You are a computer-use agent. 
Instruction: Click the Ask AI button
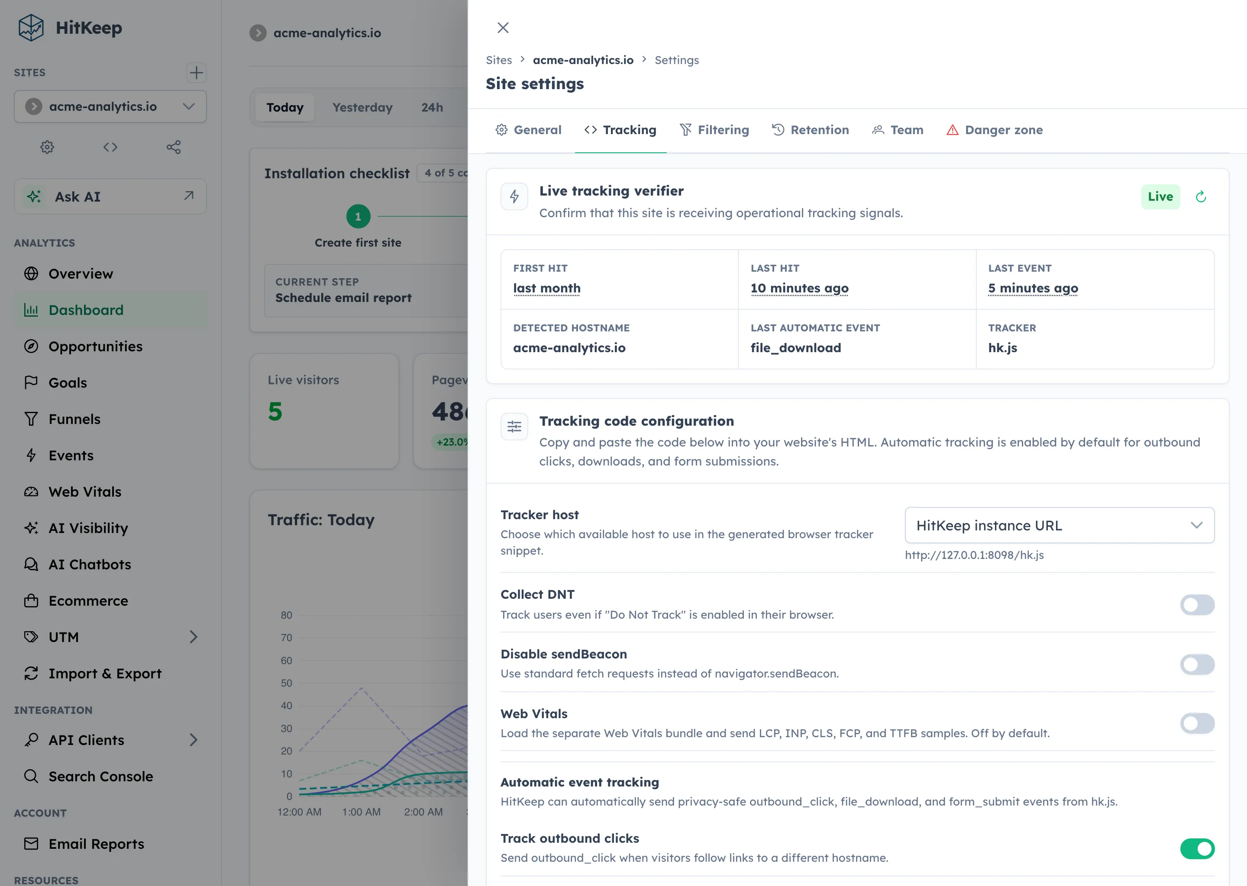click(110, 196)
